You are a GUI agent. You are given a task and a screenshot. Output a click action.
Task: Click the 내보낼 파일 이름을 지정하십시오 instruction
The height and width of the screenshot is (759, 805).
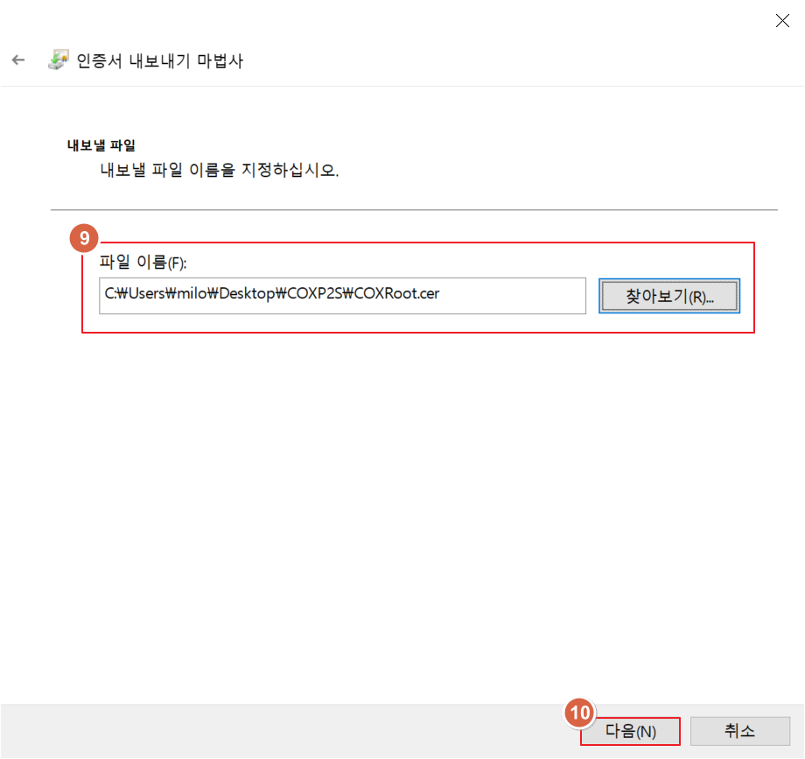tap(220, 170)
